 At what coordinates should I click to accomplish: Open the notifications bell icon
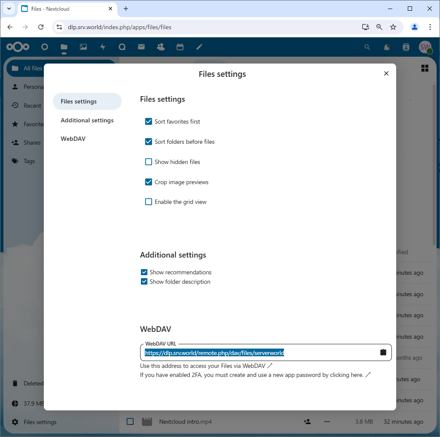(387, 47)
